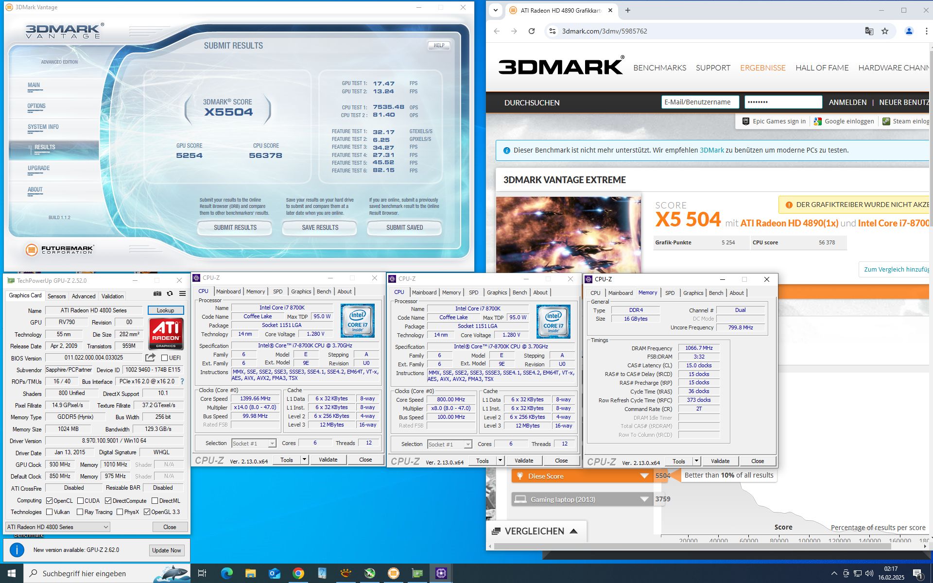
Task: Click BIOS version share/export icon
Action: point(150,358)
